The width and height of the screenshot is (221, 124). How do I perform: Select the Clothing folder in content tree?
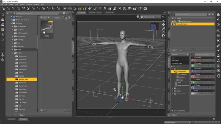pyautogui.click(x=20, y=40)
